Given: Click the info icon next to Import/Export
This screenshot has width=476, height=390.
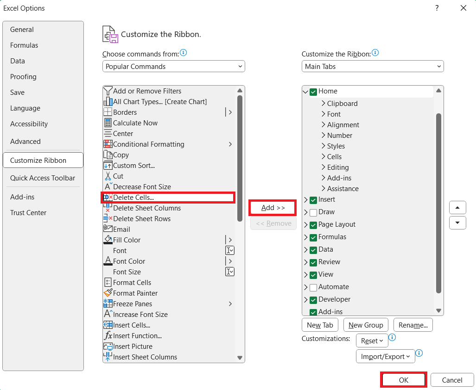Looking at the screenshot, I should 419,353.
